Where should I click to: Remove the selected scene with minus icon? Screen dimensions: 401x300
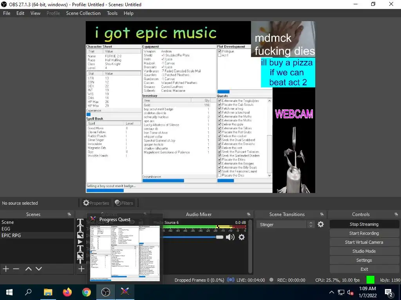pos(16,269)
